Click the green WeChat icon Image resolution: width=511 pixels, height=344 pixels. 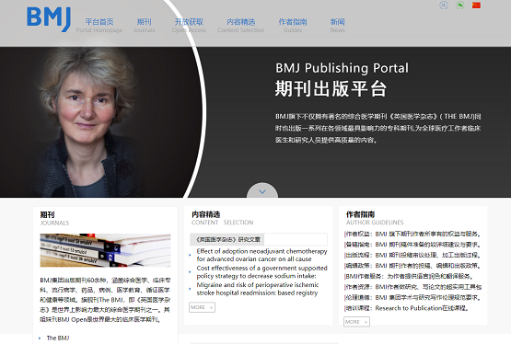click(459, 6)
